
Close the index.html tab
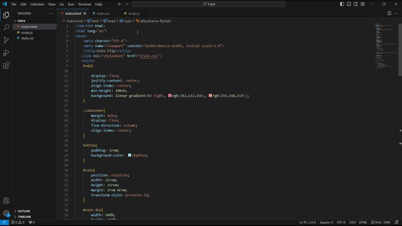click(85, 13)
